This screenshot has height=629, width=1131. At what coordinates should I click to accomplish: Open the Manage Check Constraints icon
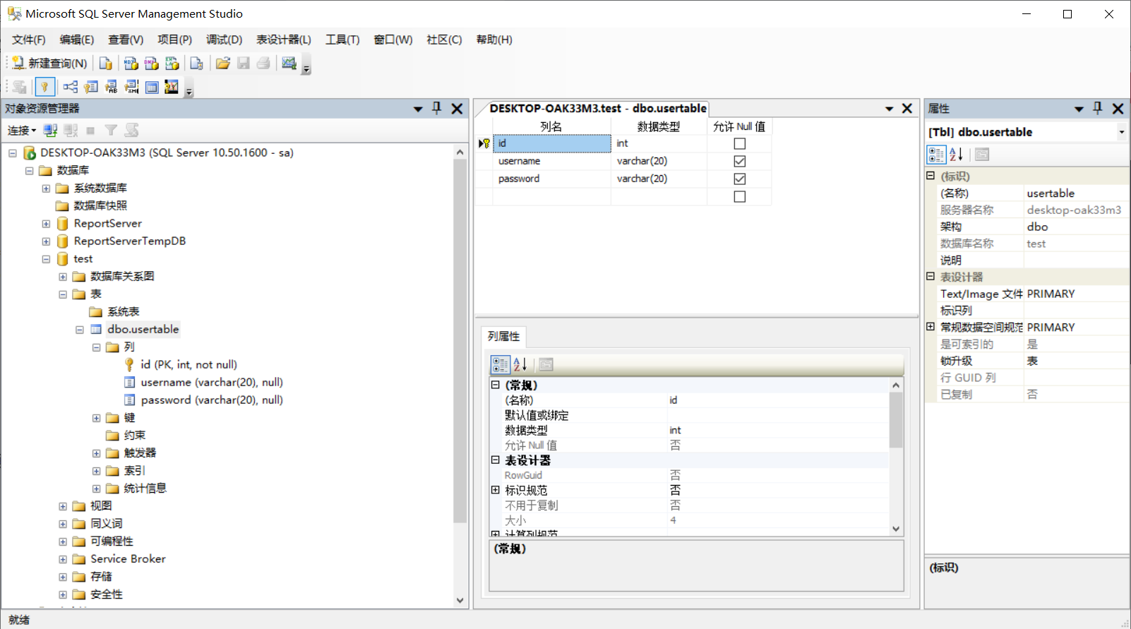[152, 87]
